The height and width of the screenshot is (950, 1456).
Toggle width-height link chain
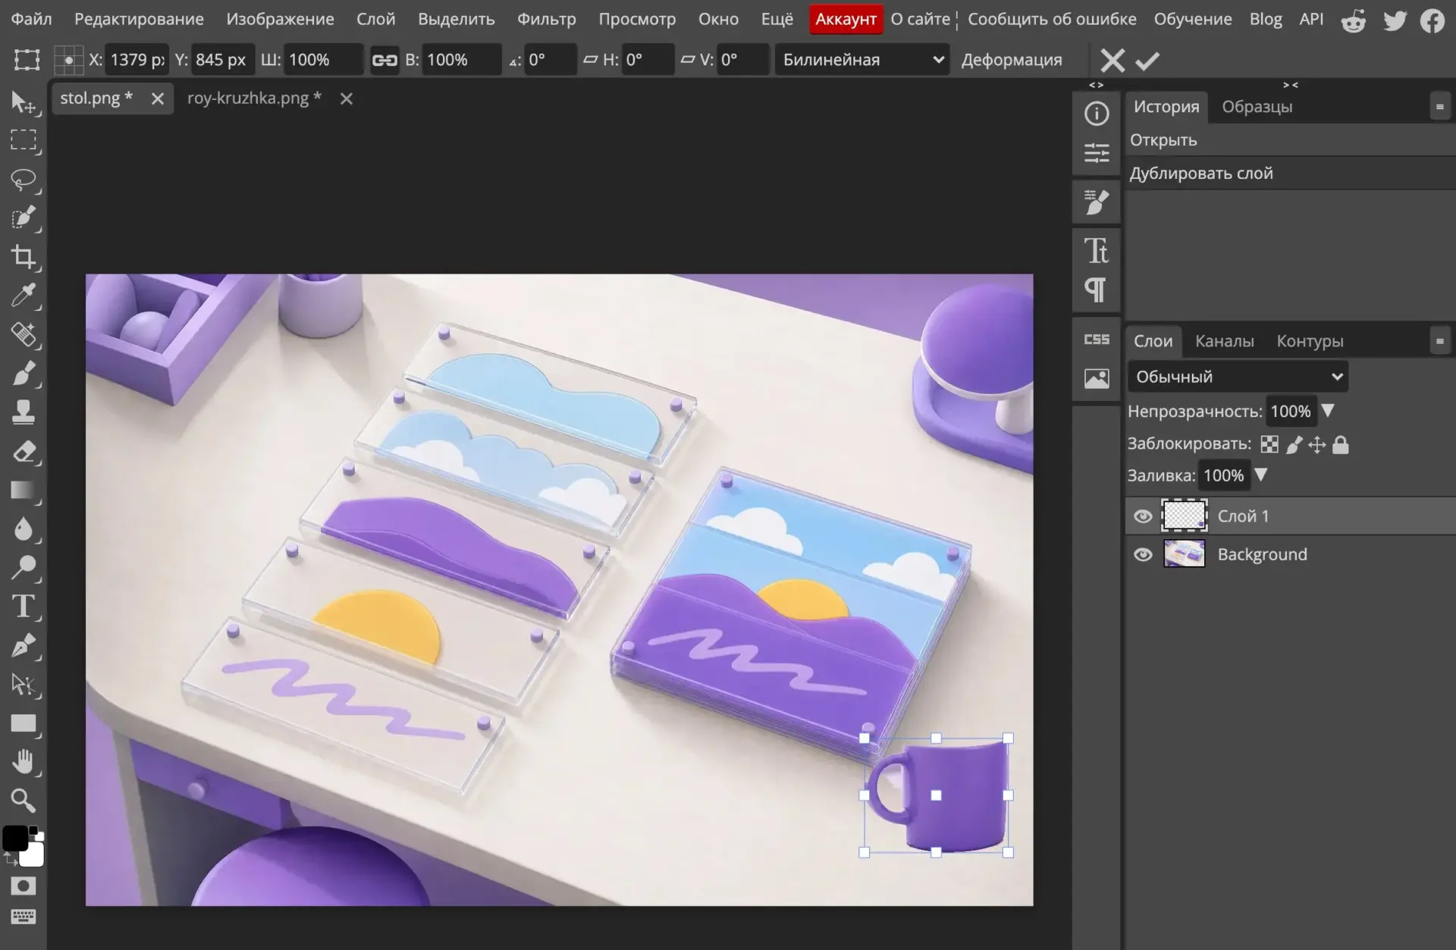click(x=384, y=60)
